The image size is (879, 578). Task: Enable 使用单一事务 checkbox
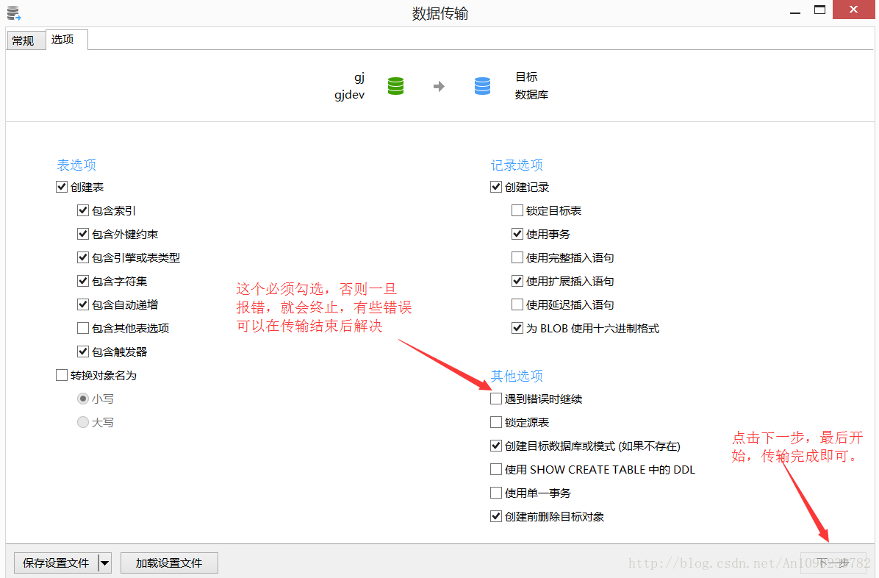point(496,493)
